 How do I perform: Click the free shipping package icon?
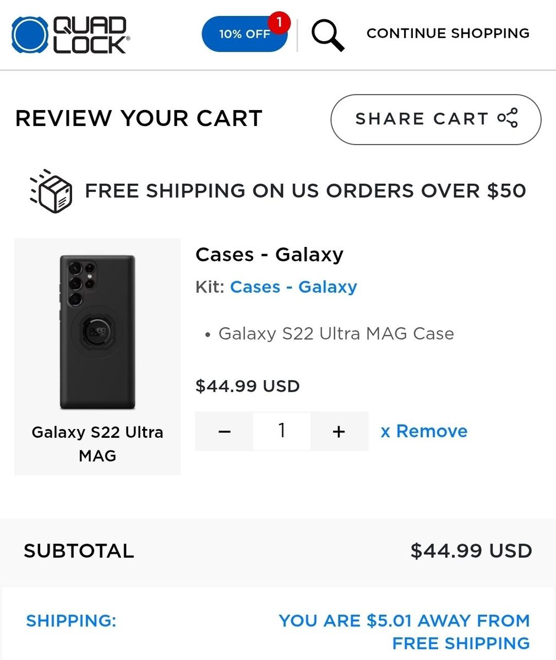[x=51, y=191]
